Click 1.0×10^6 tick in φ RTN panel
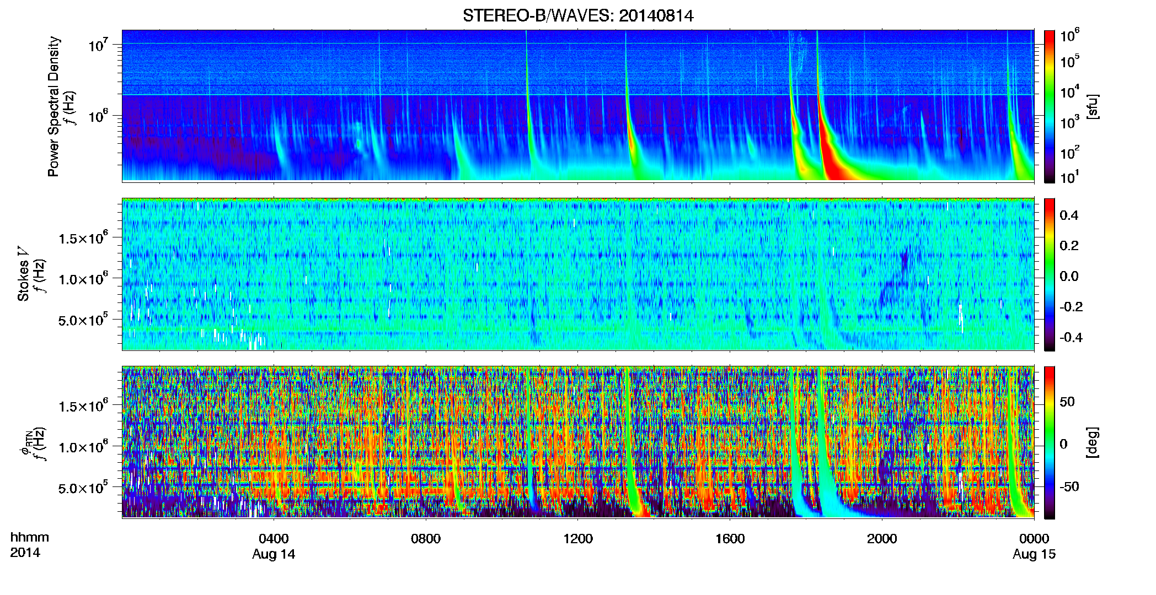Viewport: 1156px width, 595px height. click(x=84, y=447)
